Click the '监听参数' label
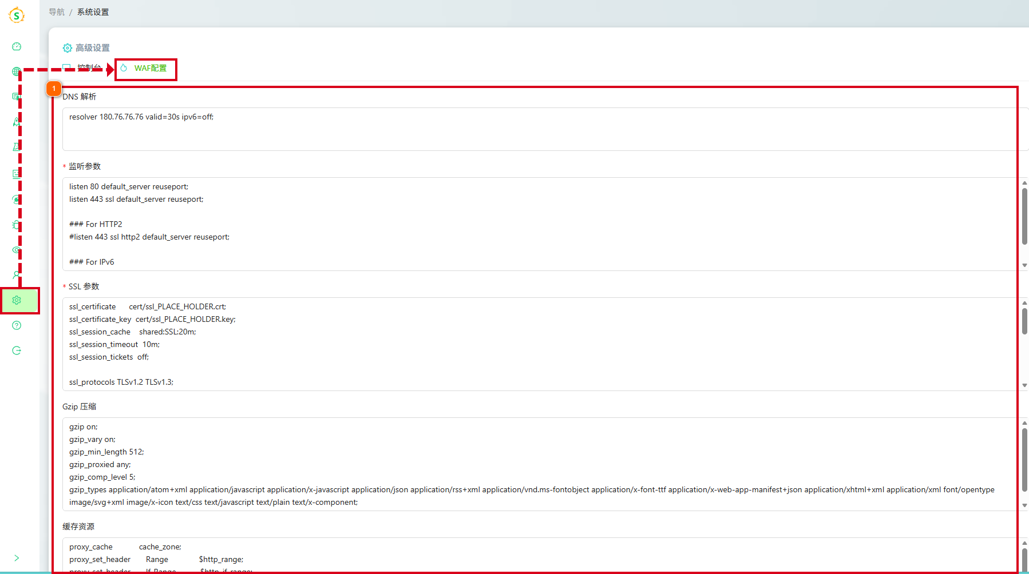This screenshot has width=1029, height=574. (x=85, y=166)
